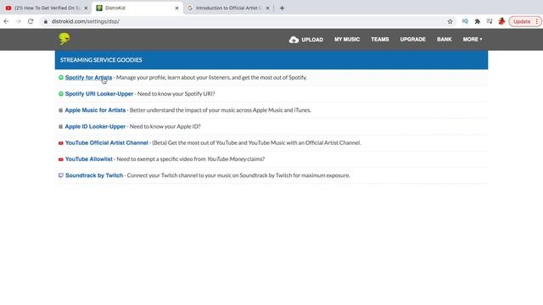Expand the MORE dropdown menu
The height and width of the screenshot is (305, 543).
(x=473, y=40)
